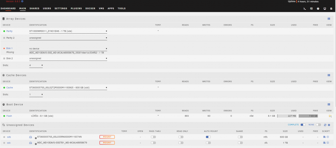Toggle the COMPLETE switch
336x148 pixels.
click(303, 124)
